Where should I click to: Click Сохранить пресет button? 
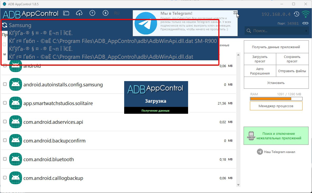point(292,59)
